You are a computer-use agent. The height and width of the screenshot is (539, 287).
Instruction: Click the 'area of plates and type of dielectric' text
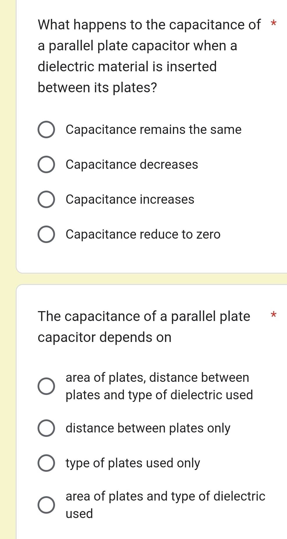(x=165, y=496)
